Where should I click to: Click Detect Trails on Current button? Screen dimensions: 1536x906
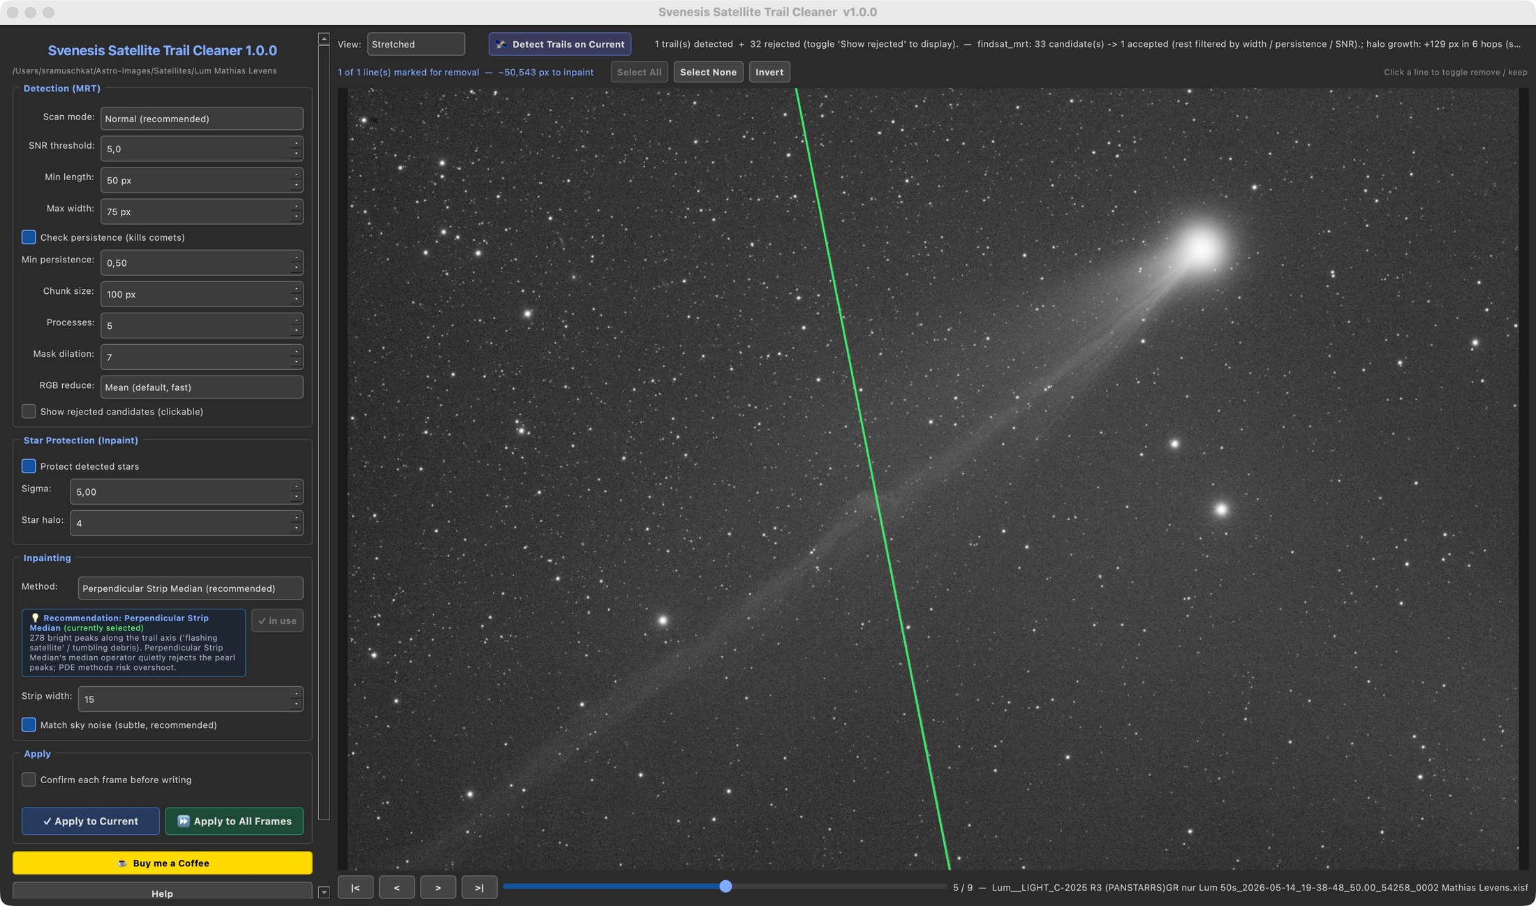pos(560,44)
